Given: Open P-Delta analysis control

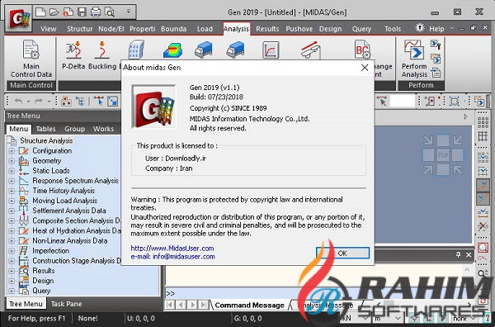Looking at the screenshot, I should point(73,55).
